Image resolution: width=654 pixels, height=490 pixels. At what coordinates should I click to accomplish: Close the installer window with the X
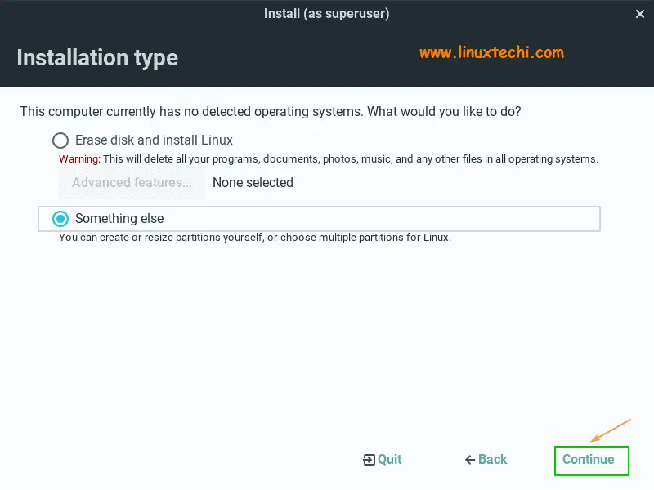(x=639, y=14)
